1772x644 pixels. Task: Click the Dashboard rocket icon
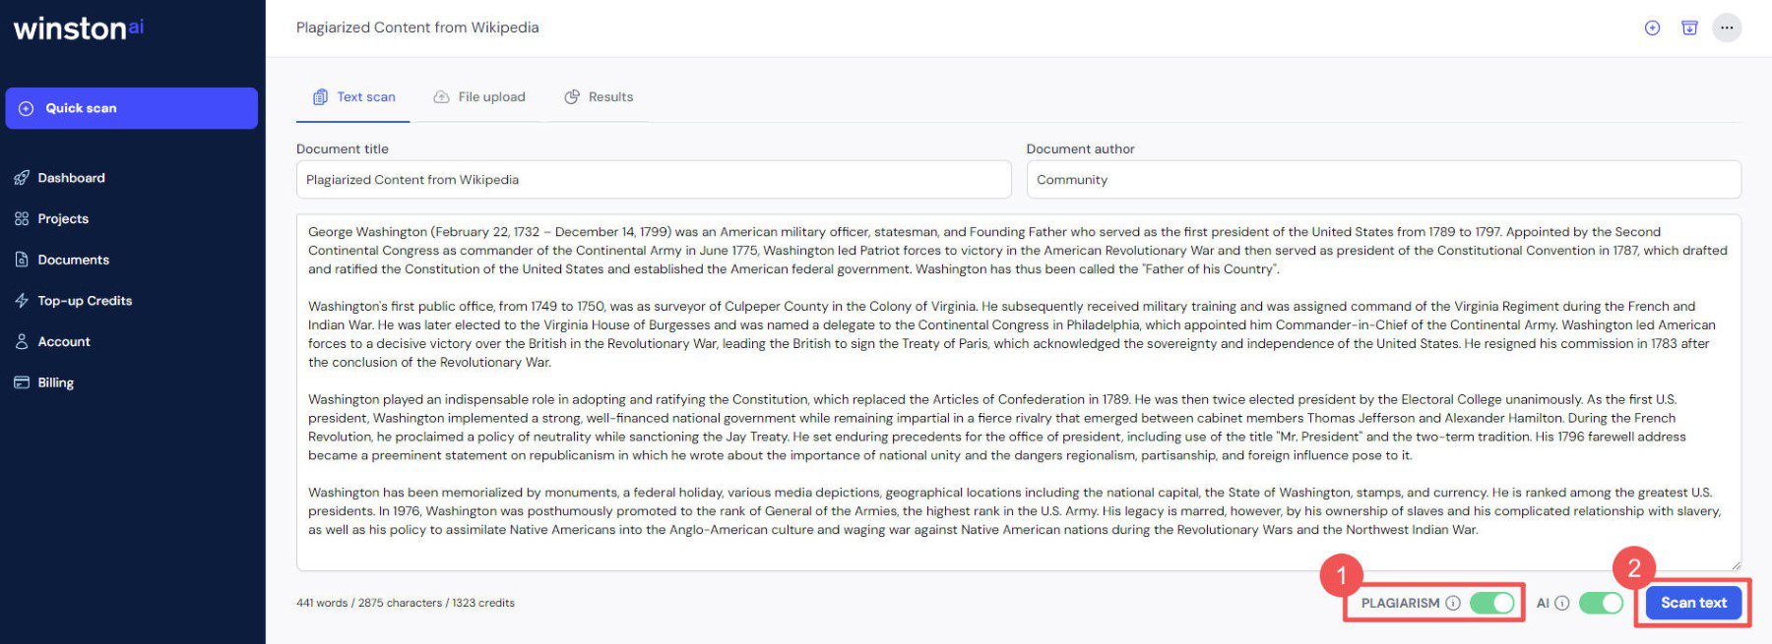[x=22, y=178]
